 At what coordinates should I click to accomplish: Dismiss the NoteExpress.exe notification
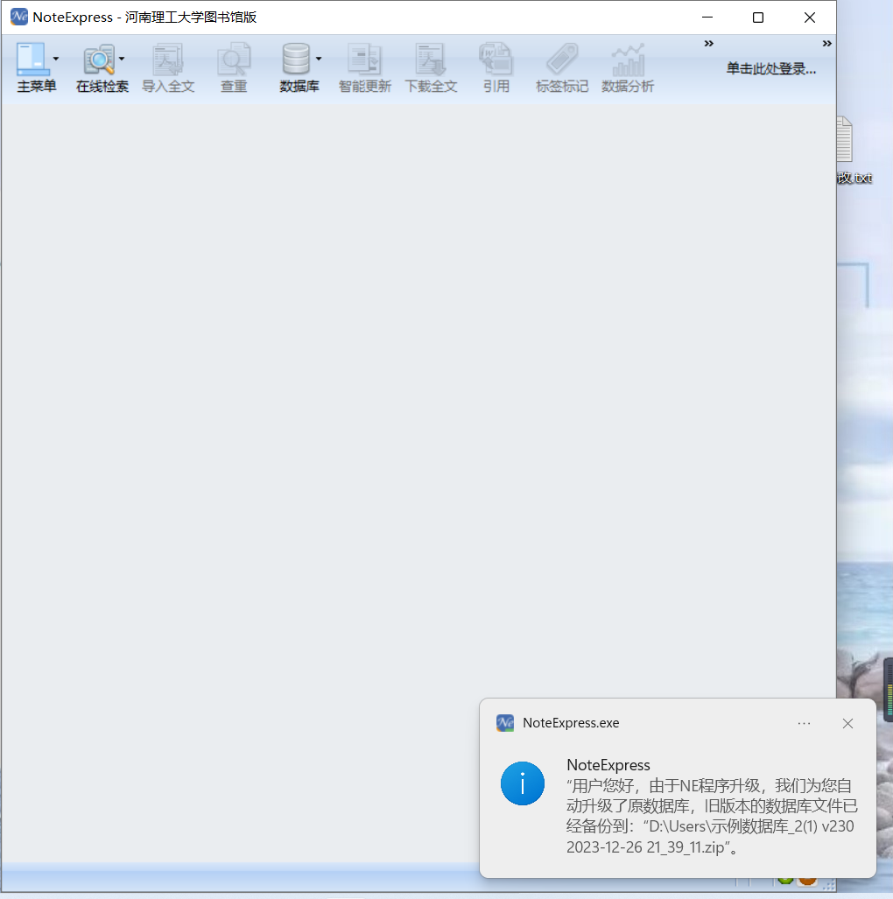(847, 723)
